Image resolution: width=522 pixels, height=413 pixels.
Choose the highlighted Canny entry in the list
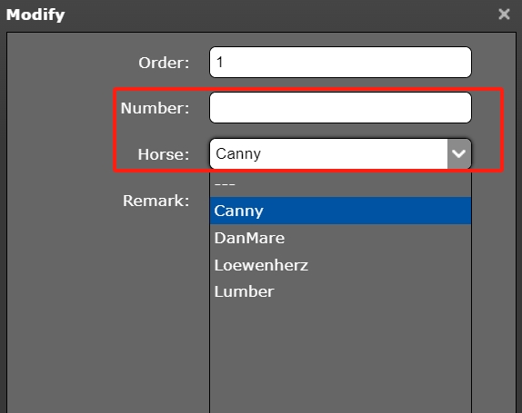(340, 211)
